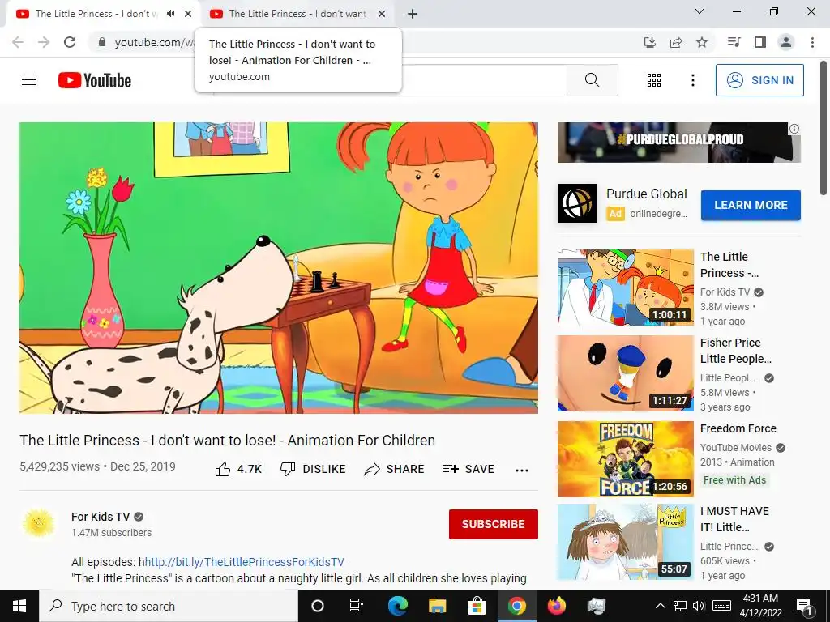Open the YouTube hamburger guide menu
This screenshot has height=622, width=830.
[29, 80]
